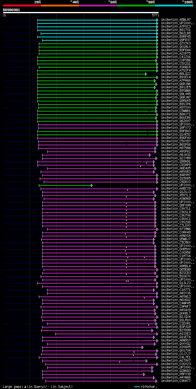Select the UniRef100_B9IEC4 label
Image resolution: width=196 pixels, height=389 pixels.
click(176, 77)
